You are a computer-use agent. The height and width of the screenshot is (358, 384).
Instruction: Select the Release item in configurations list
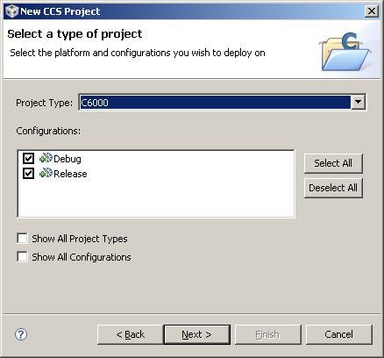click(70, 174)
